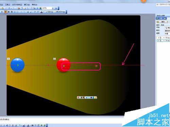Click the Dash Style icon
Viewport: 170px width, 127px height.
click(x=35, y=125)
